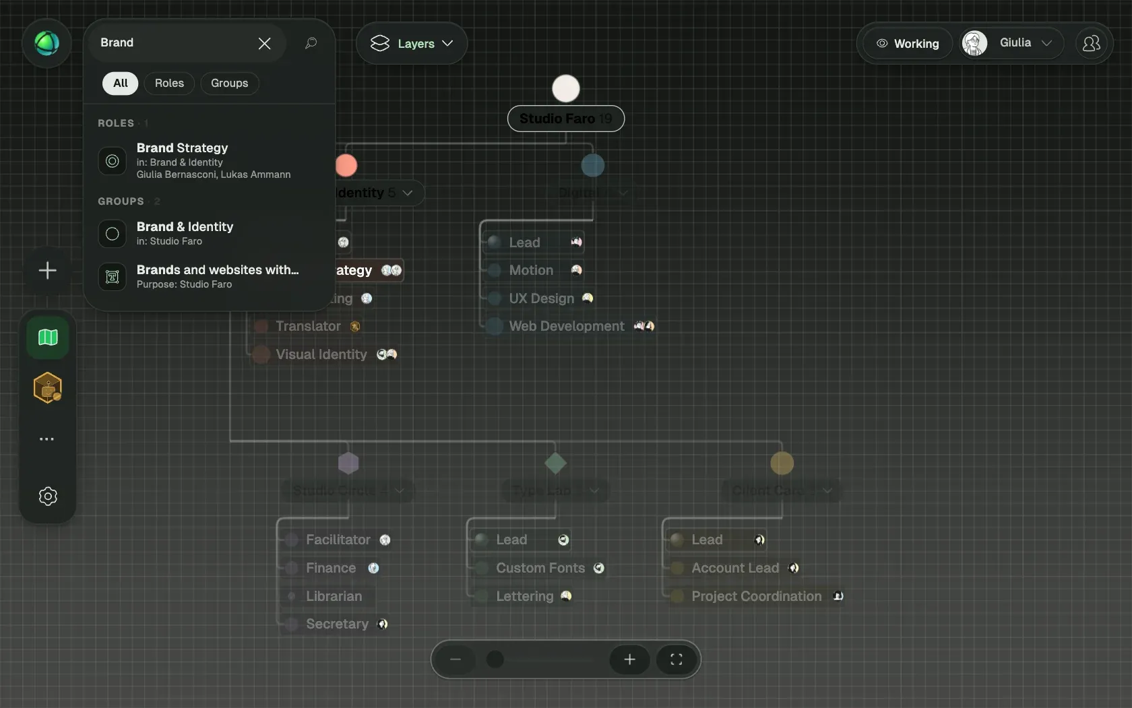Click the Studio Faro root node
The width and height of the screenshot is (1132, 708).
click(x=566, y=119)
